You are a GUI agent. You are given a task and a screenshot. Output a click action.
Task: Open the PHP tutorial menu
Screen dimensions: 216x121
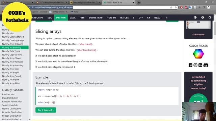coord(82,18)
